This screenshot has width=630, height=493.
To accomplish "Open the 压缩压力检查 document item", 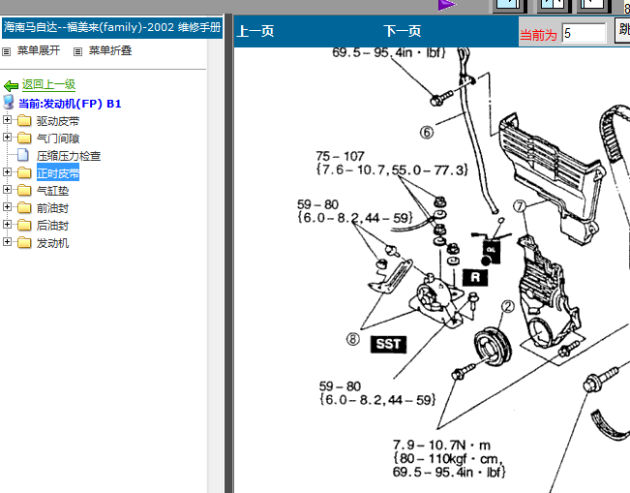I will point(69,156).
